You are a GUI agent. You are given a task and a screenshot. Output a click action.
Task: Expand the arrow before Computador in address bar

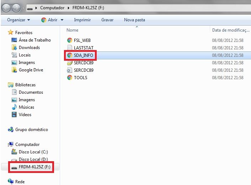pos(36,8)
